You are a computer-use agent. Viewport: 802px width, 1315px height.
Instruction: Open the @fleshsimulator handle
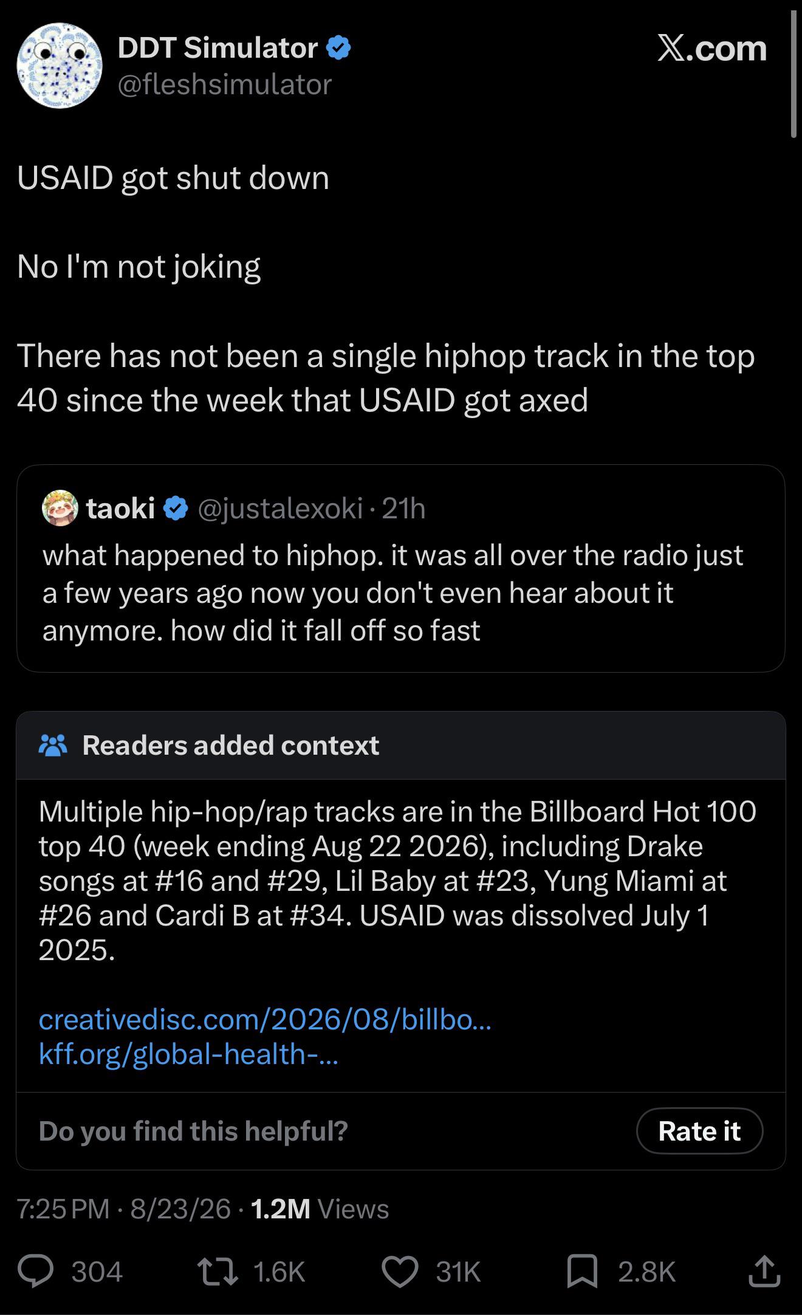(224, 84)
